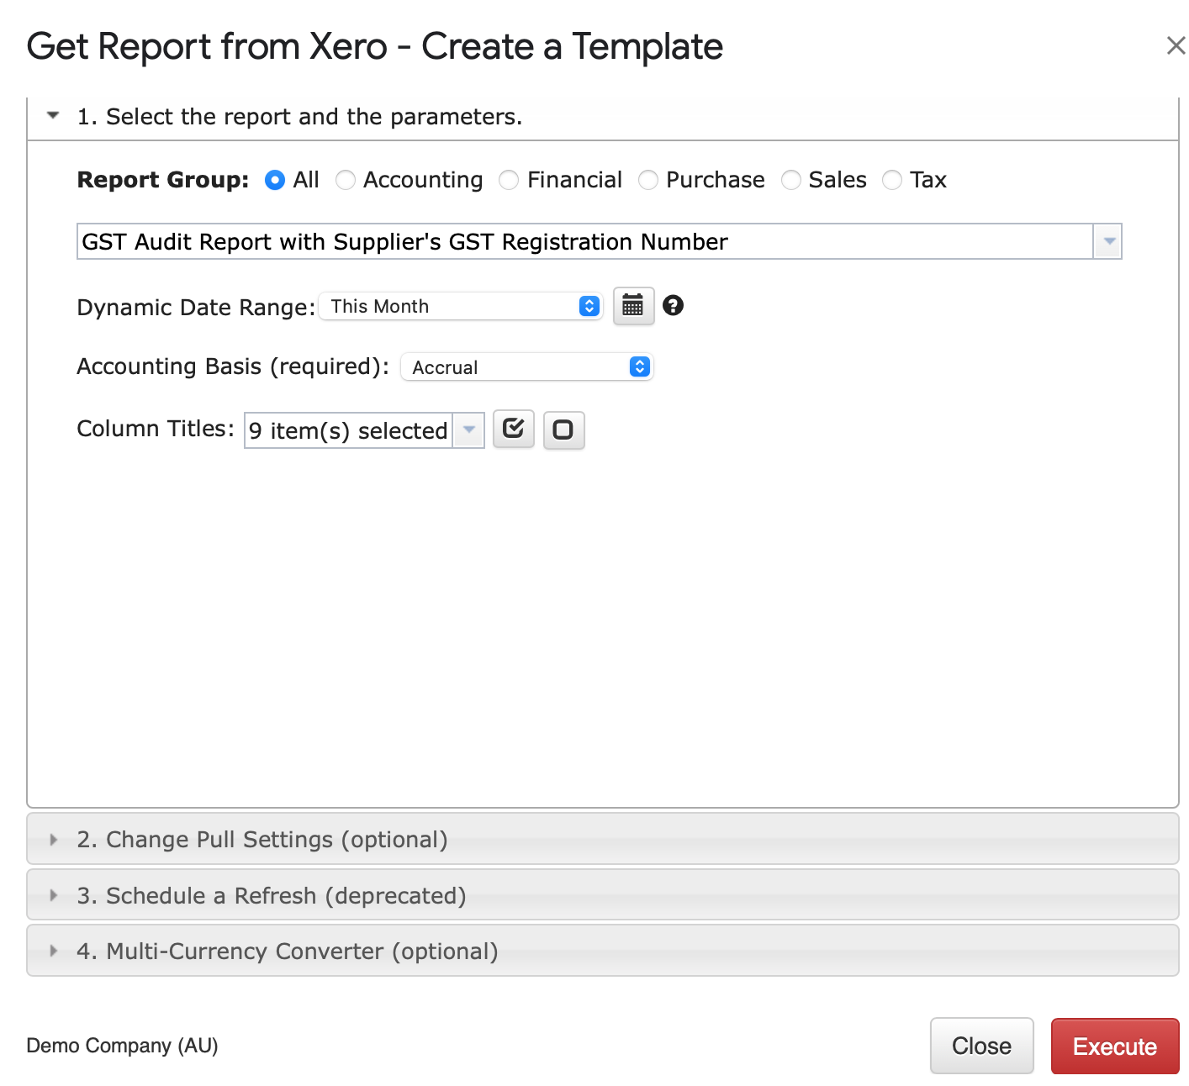Viewport: 1189px width, 1086px height.
Task: Select the Purchase report group radio
Action: tap(648, 180)
